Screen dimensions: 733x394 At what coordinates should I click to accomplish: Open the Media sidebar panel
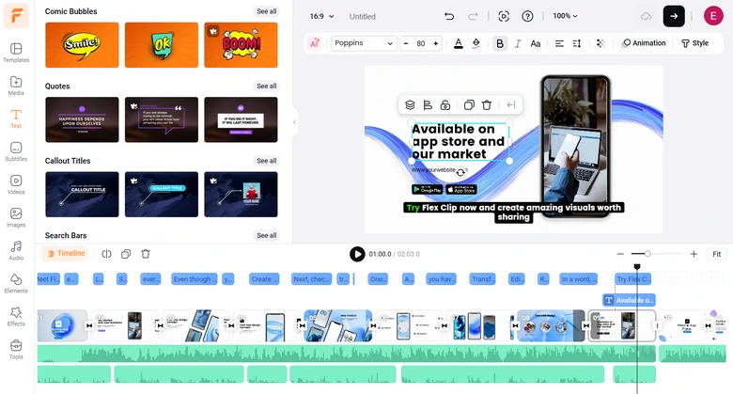pyautogui.click(x=16, y=86)
